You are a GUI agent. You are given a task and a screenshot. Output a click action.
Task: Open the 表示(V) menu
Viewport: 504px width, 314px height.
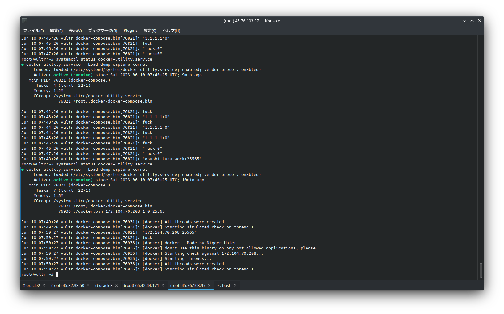[75, 31]
